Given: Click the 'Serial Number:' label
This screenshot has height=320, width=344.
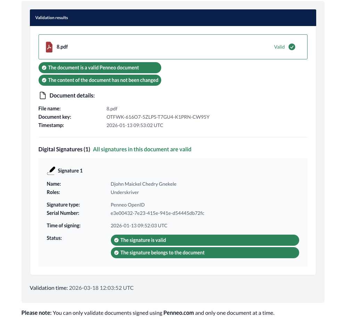Looking at the screenshot, I should click(63, 213).
